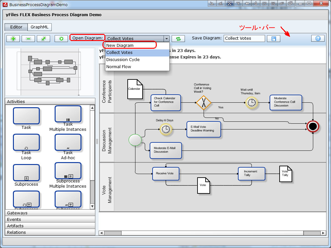Select the Receive Vote task node
This screenshot has width=331, height=248.
tap(166, 174)
